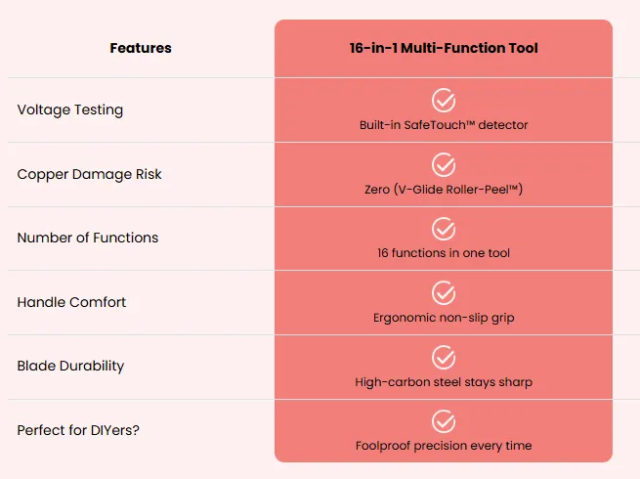Click the checkmark above 'Foolproof precision every time'
The image size is (640, 479).
pos(444,421)
